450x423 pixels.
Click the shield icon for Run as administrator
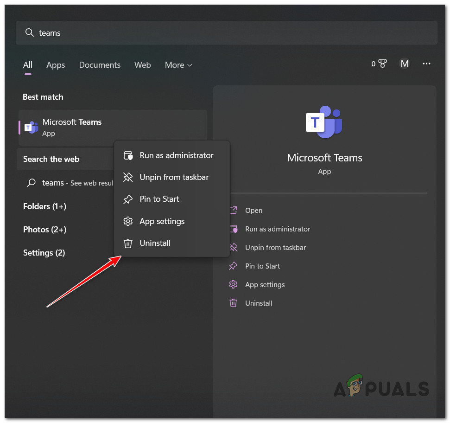tap(128, 155)
